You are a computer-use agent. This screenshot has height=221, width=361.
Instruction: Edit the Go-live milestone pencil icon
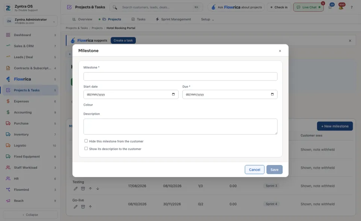(x=76, y=207)
